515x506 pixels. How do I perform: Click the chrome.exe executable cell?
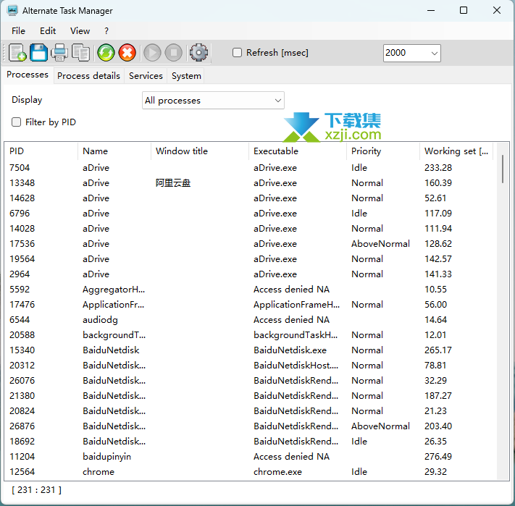(x=277, y=472)
